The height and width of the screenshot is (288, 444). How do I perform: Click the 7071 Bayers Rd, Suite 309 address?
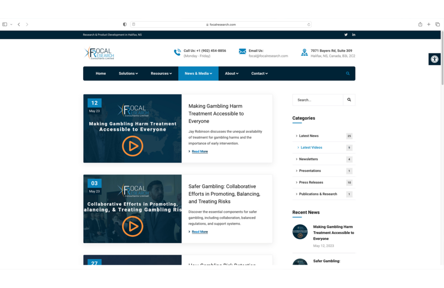coord(331,51)
